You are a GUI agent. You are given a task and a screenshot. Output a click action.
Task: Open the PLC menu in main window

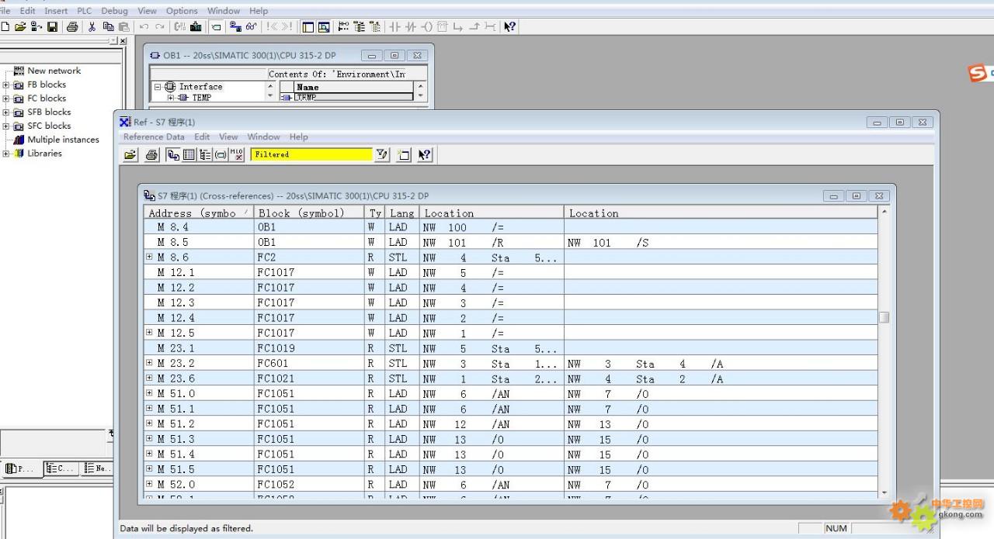(84, 11)
